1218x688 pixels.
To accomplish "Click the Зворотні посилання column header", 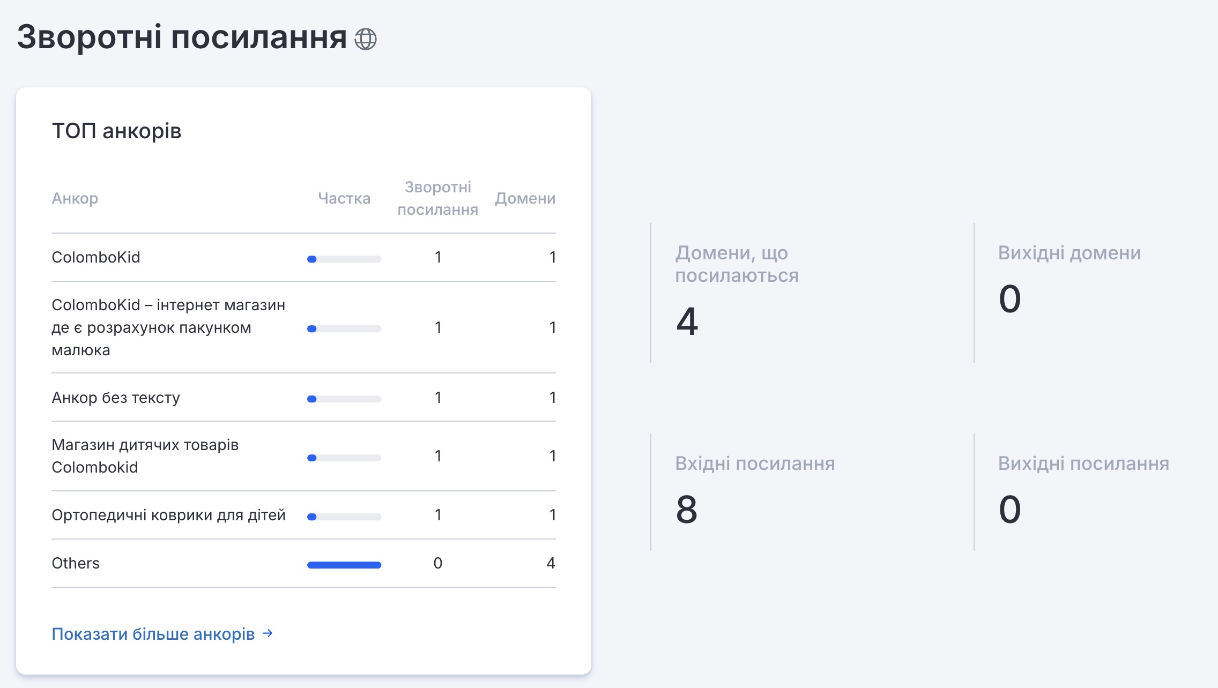I will (437, 198).
